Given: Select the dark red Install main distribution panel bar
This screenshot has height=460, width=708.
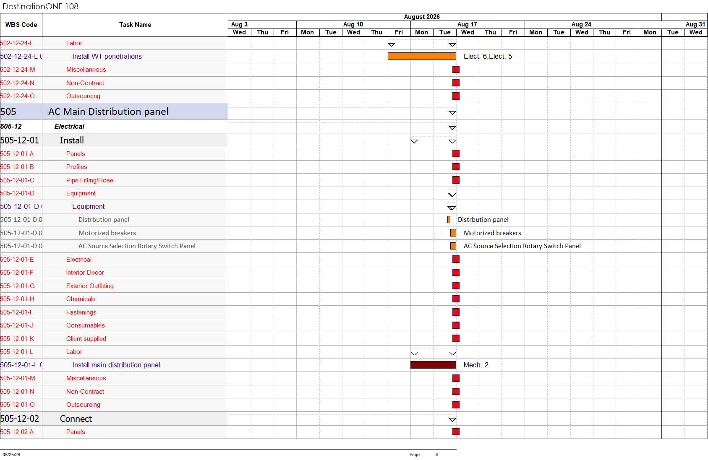Looking at the screenshot, I should 433,365.
